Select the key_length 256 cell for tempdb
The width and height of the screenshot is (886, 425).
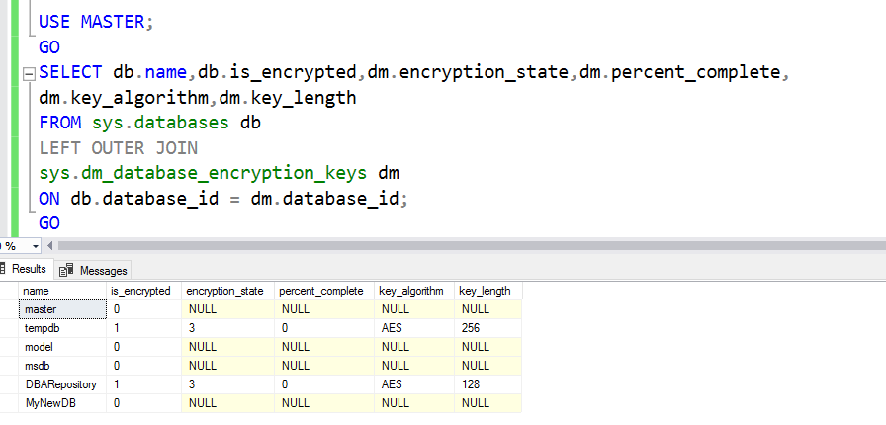pyautogui.click(x=487, y=328)
